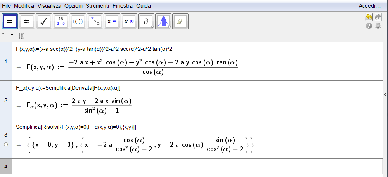The width and height of the screenshot is (388, 177).
Task: Toggle the text mode T button
Action: 12,36
